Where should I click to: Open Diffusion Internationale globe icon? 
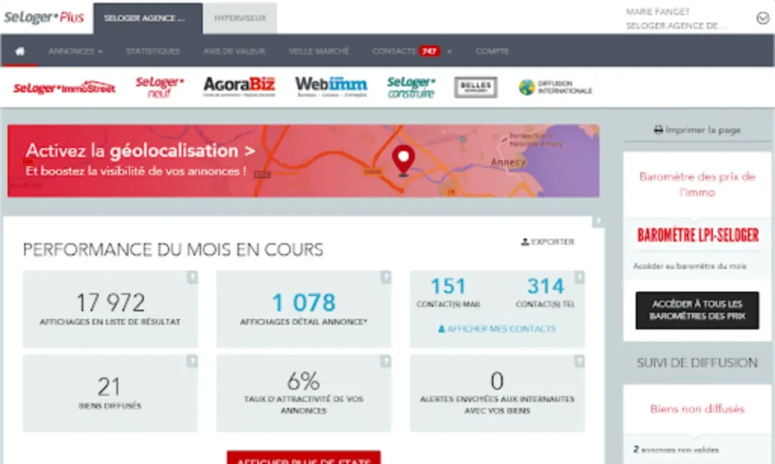527,88
